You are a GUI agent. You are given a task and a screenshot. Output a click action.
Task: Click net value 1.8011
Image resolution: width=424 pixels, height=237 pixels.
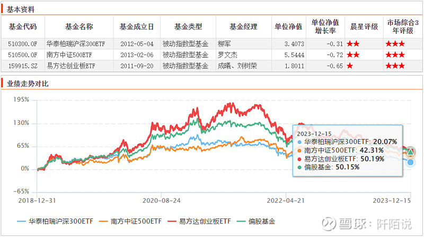coord(294,66)
